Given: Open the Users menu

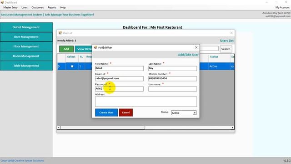Looking at the screenshot, I should tap(24, 7).
